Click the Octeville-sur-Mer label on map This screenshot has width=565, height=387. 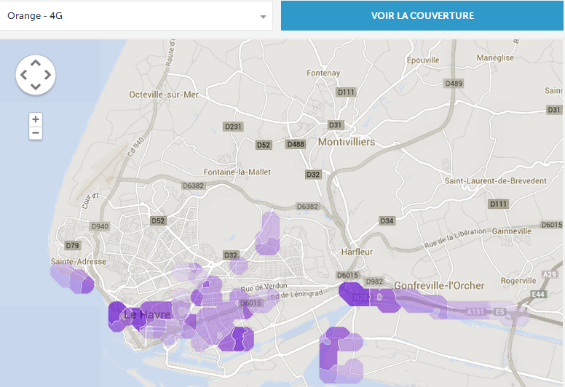[x=163, y=95]
